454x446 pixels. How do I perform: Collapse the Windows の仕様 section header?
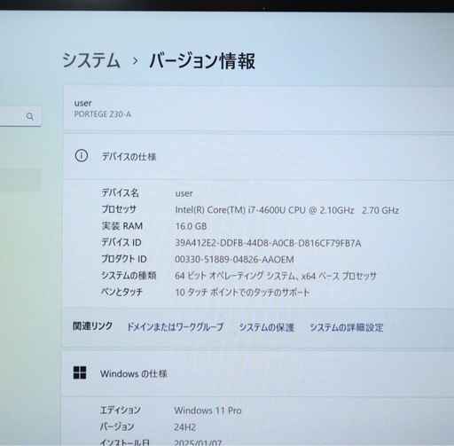pyautogui.click(x=258, y=373)
